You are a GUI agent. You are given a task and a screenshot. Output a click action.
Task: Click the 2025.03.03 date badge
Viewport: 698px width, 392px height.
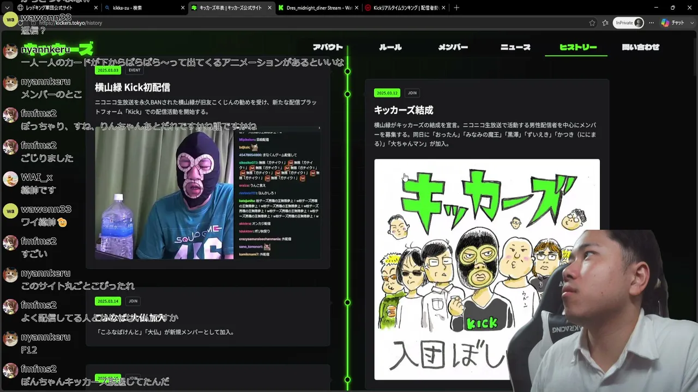click(x=108, y=70)
